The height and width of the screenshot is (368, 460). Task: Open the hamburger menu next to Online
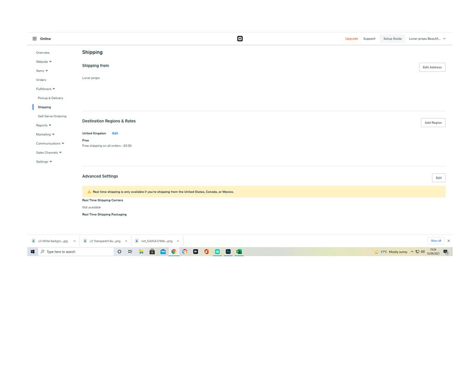coord(35,39)
